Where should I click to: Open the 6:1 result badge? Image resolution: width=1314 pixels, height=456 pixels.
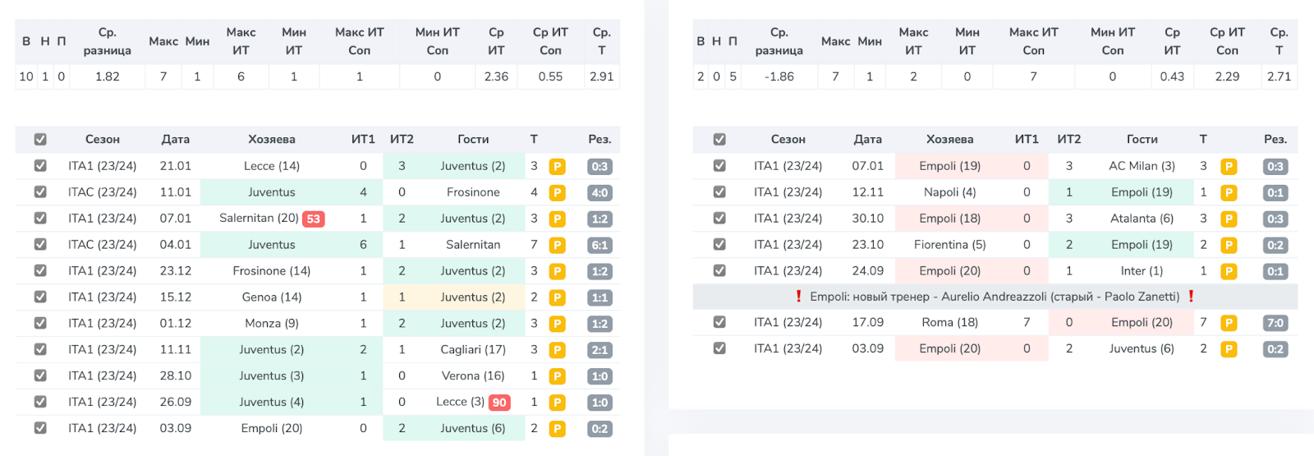point(600,245)
